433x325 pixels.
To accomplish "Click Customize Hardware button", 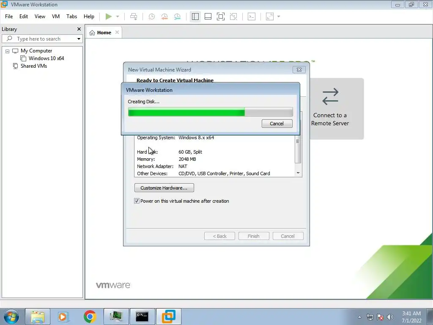I will tap(164, 188).
